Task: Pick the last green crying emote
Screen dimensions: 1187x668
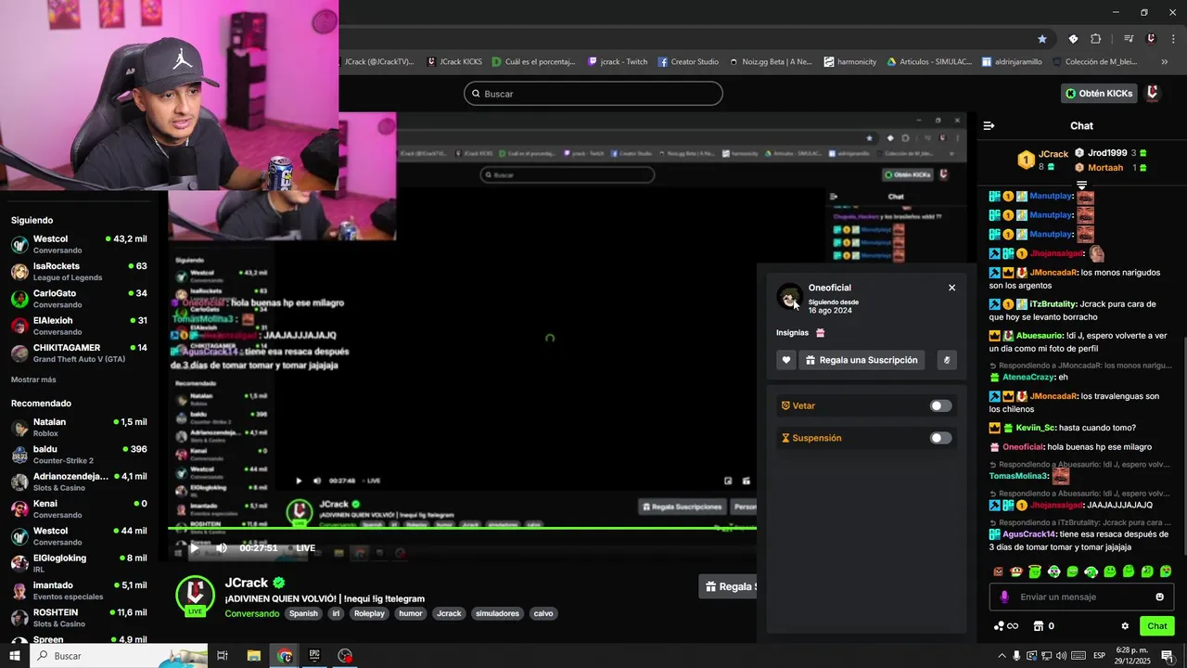Action: point(1166,572)
